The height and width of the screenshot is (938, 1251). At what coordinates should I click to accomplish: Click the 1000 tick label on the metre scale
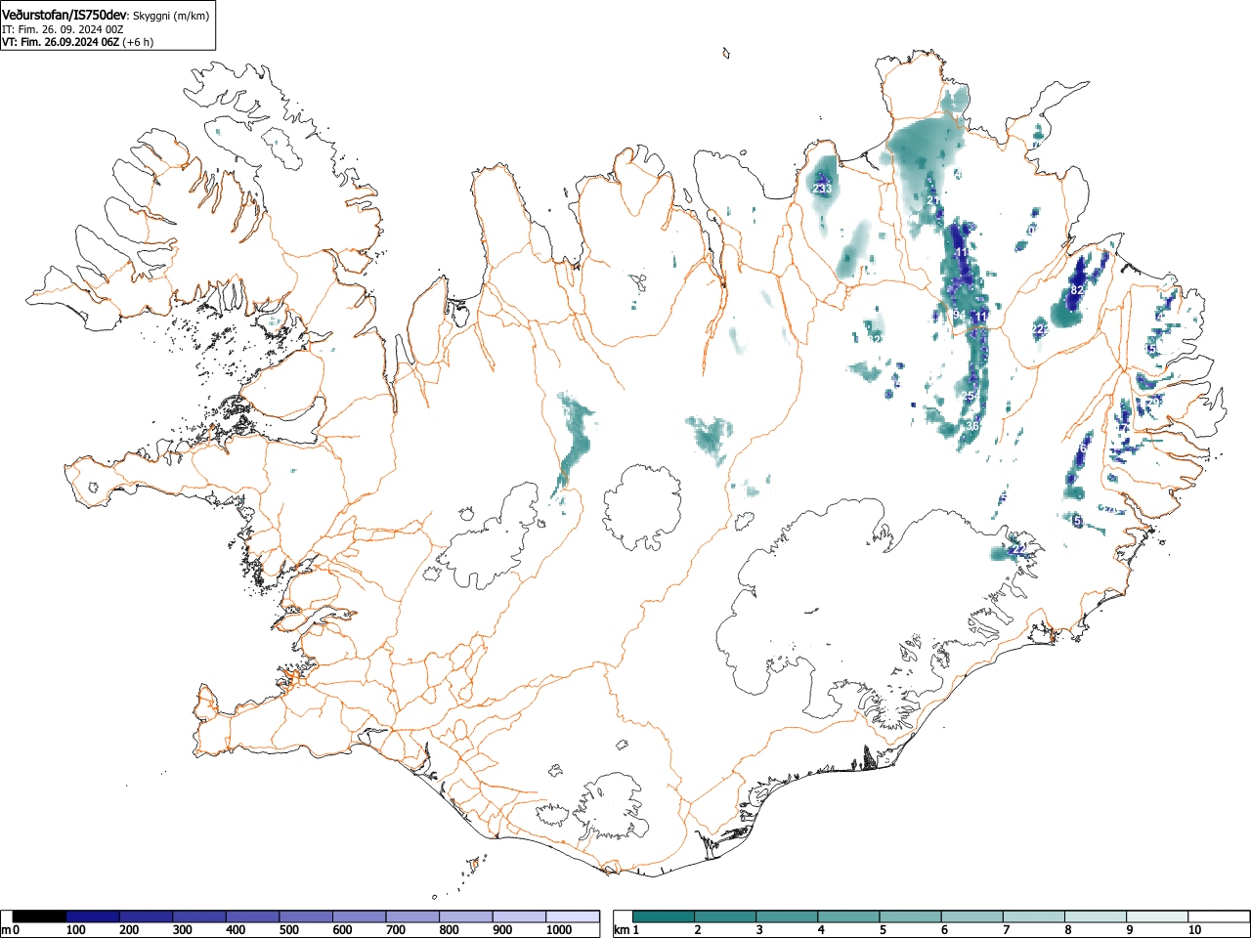click(x=558, y=930)
